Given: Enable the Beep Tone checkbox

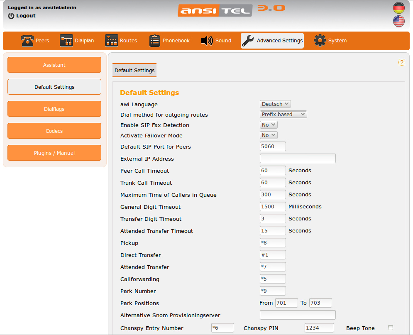Looking at the screenshot, I should click(390, 328).
